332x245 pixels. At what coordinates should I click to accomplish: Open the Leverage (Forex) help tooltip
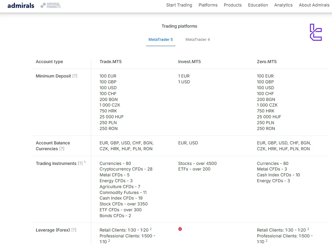click(x=74, y=230)
